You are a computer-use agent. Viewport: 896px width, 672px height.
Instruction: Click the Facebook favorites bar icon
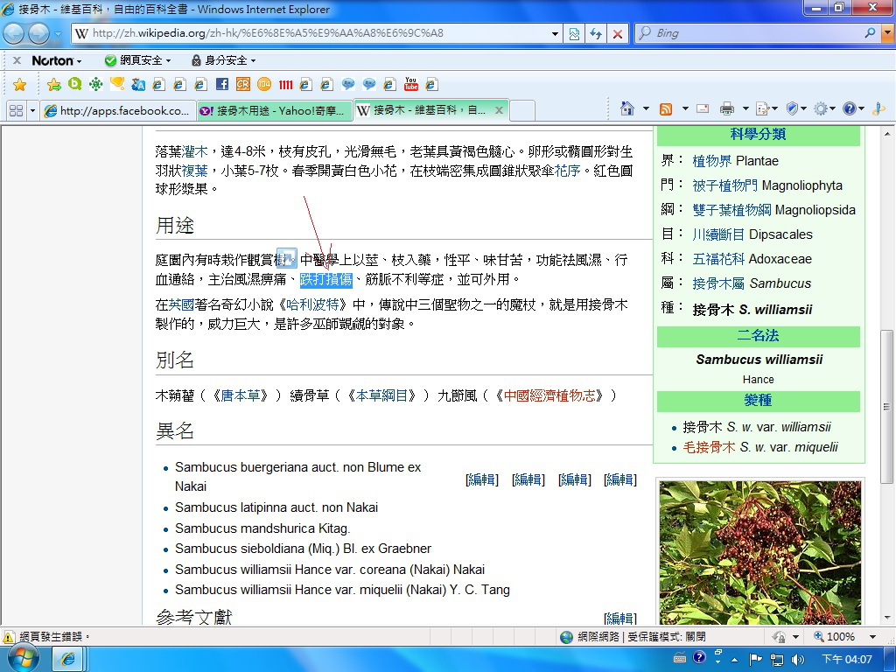(x=221, y=85)
